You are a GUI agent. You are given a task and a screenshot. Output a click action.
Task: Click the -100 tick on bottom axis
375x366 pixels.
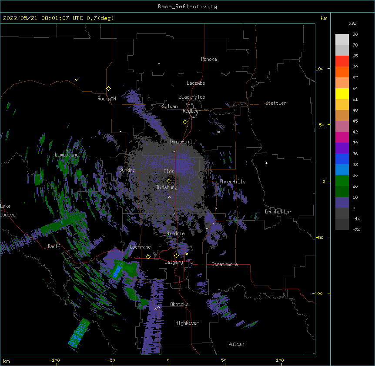(x=54, y=360)
